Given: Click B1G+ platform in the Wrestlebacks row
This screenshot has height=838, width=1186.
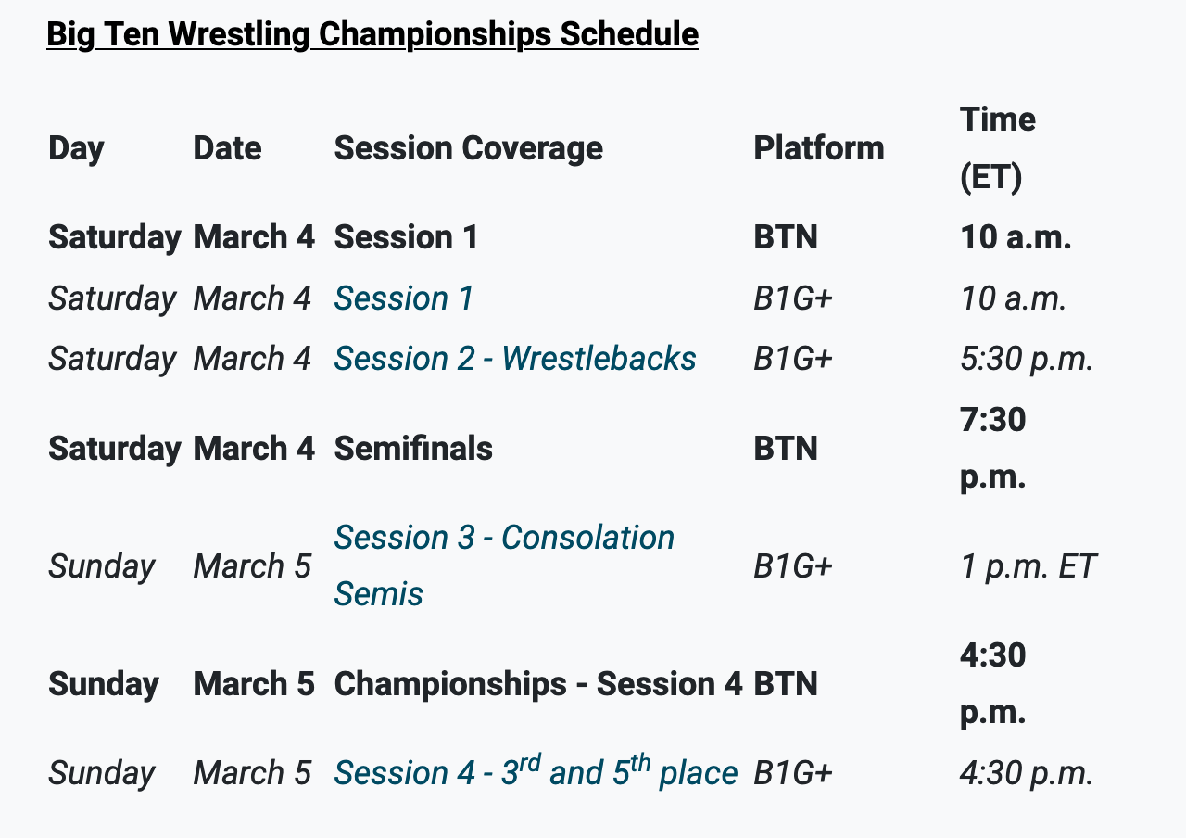Looking at the screenshot, I should click(792, 359).
